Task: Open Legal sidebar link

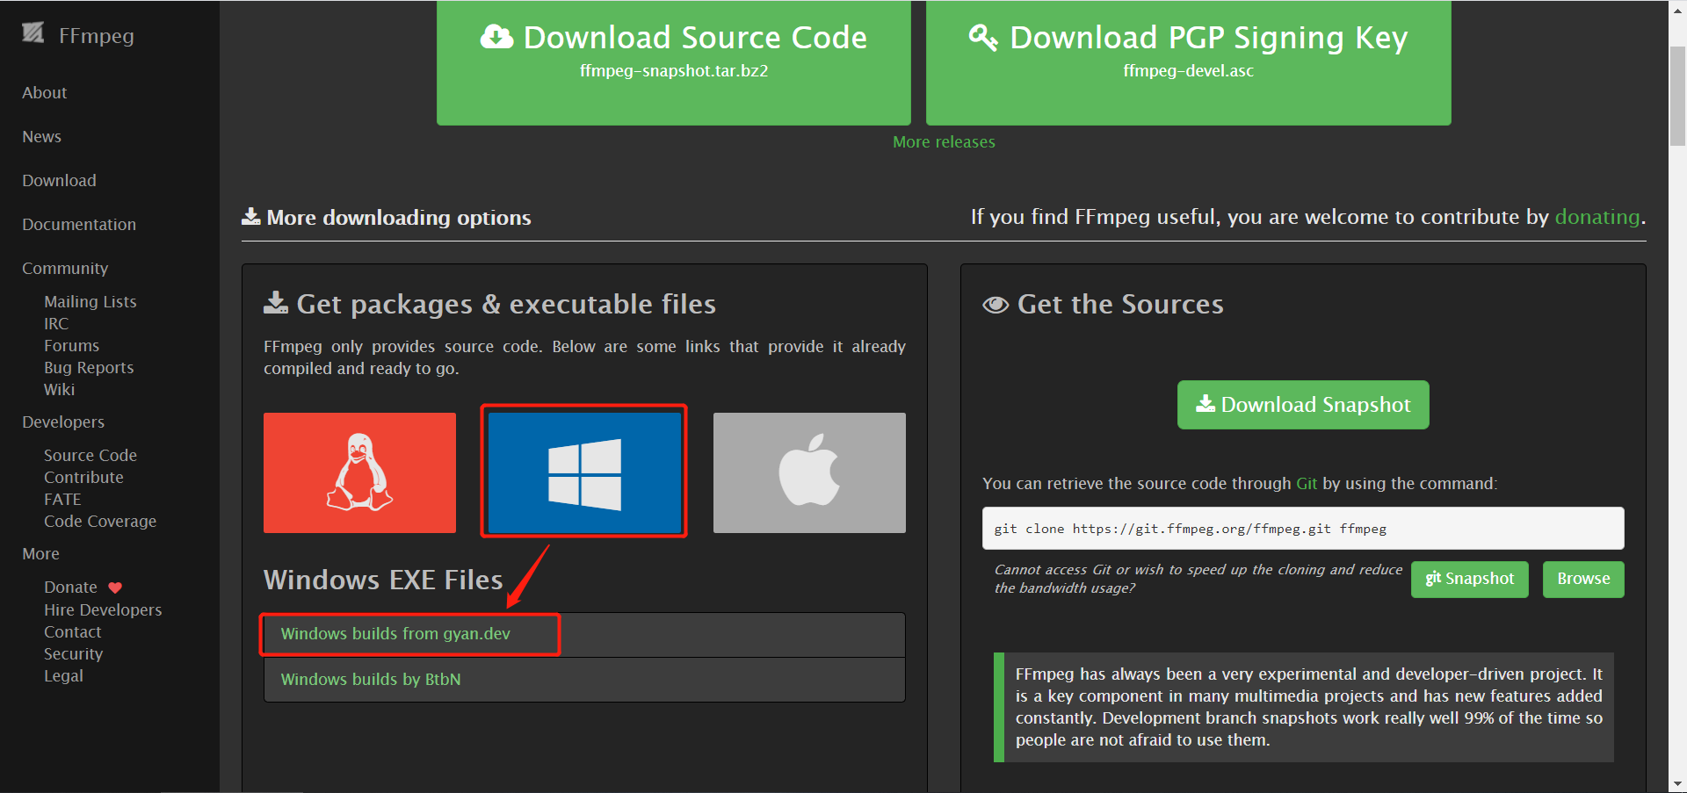Action: coord(63,675)
